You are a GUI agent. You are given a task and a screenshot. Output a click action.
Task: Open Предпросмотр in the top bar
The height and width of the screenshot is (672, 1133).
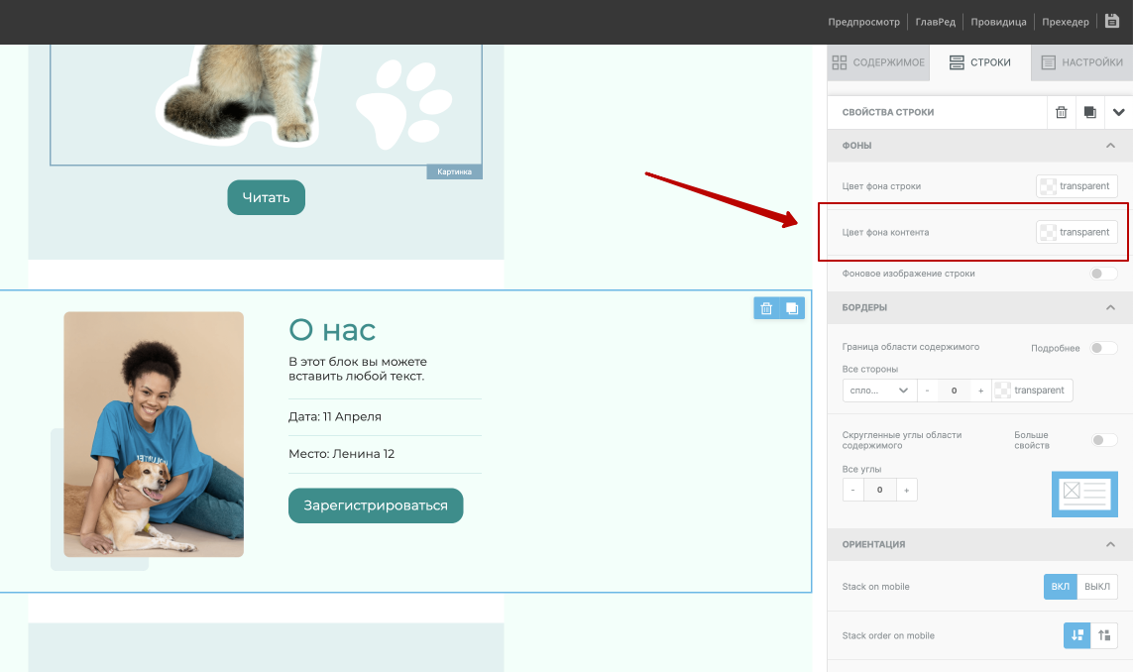click(863, 22)
